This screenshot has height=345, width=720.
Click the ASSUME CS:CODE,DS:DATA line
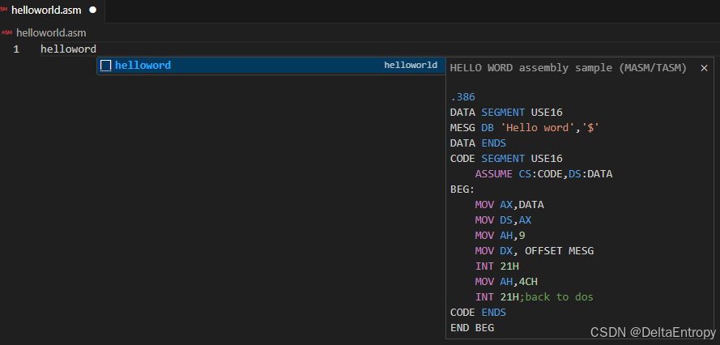click(543, 174)
